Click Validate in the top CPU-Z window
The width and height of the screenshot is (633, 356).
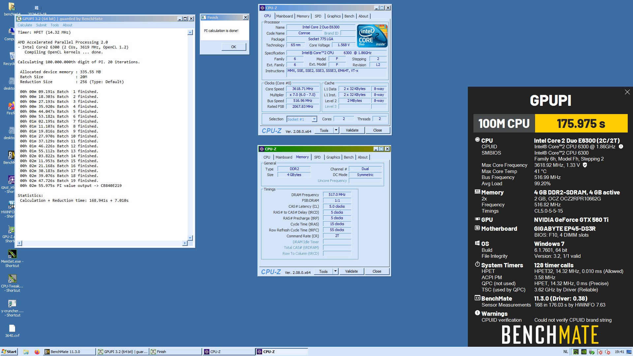pyautogui.click(x=352, y=130)
